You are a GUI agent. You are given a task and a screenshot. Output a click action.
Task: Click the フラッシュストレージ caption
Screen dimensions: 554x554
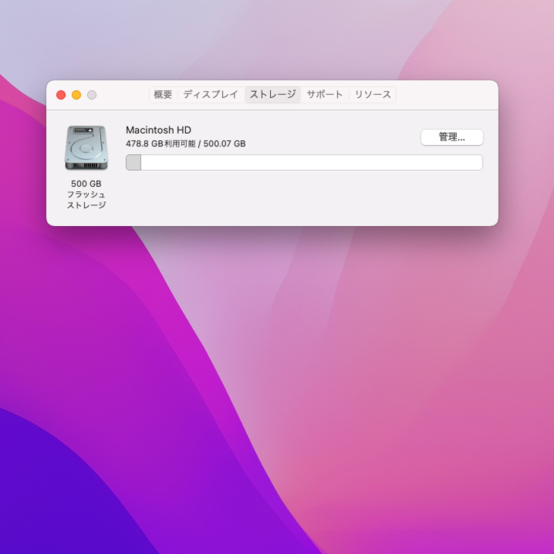86,200
